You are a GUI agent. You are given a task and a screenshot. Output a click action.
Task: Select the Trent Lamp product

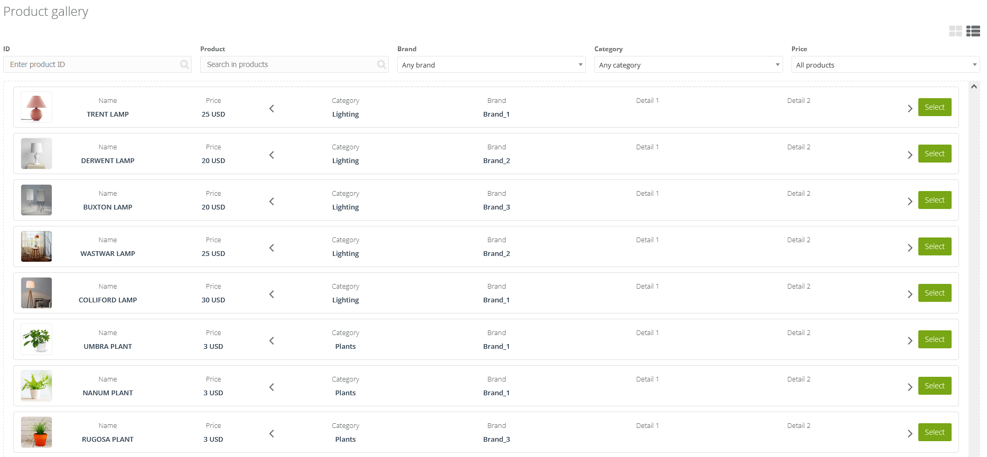point(935,107)
